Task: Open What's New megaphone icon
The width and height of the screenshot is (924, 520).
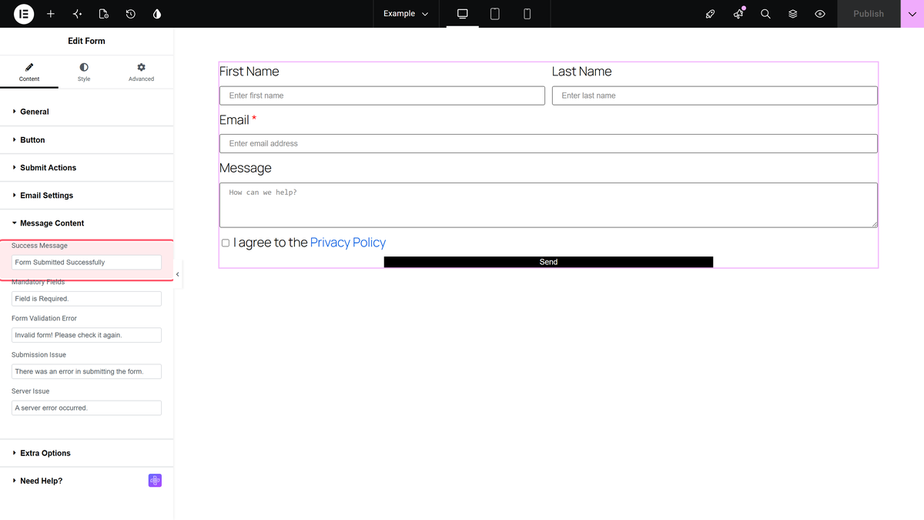Action: (x=738, y=14)
